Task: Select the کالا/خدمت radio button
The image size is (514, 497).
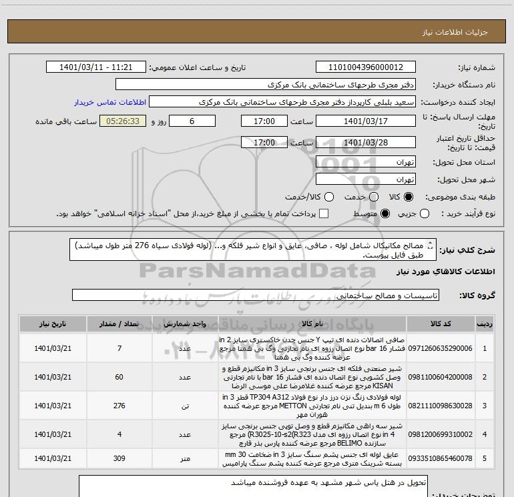Action: point(329,197)
